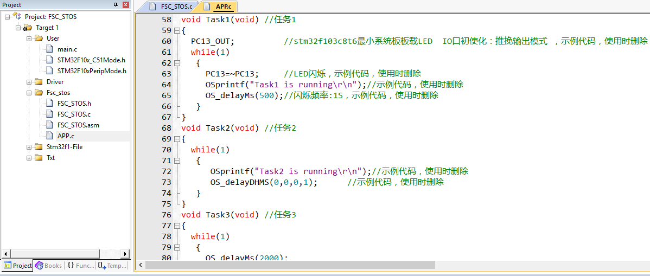Click 'while(1)' on line 61
Viewport: 650px width, 276px height.
(210, 52)
